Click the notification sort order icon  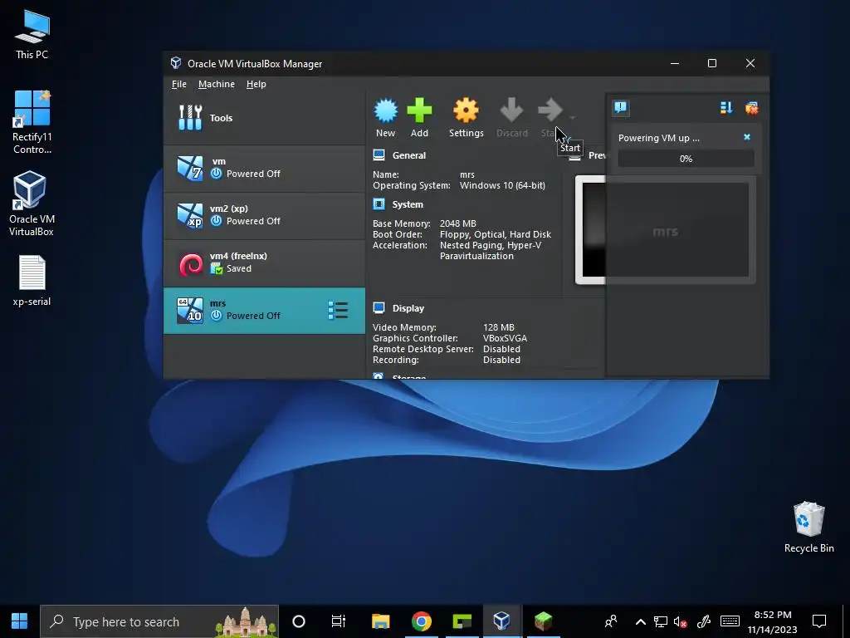(x=726, y=108)
